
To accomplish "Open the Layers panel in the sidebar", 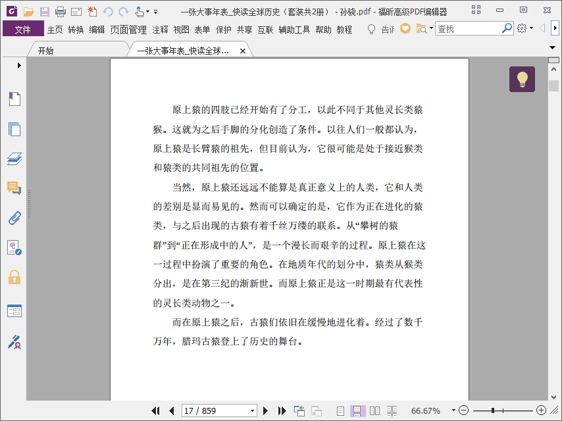I will pyautogui.click(x=14, y=159).
